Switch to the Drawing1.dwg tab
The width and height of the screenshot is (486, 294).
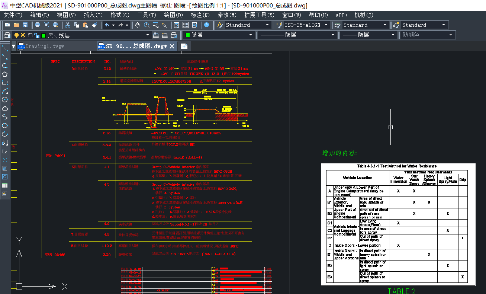click(x=44, y=46)
